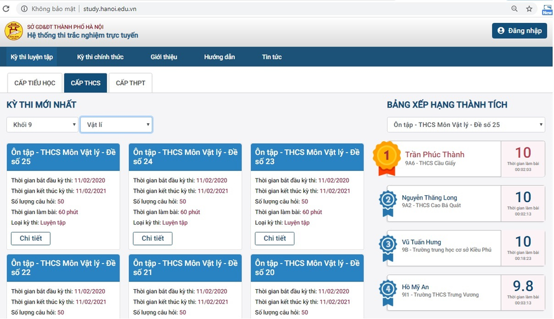Open the Kỳ thi chính thức menu
The image size is (554, 319).
tap(100, 57)
